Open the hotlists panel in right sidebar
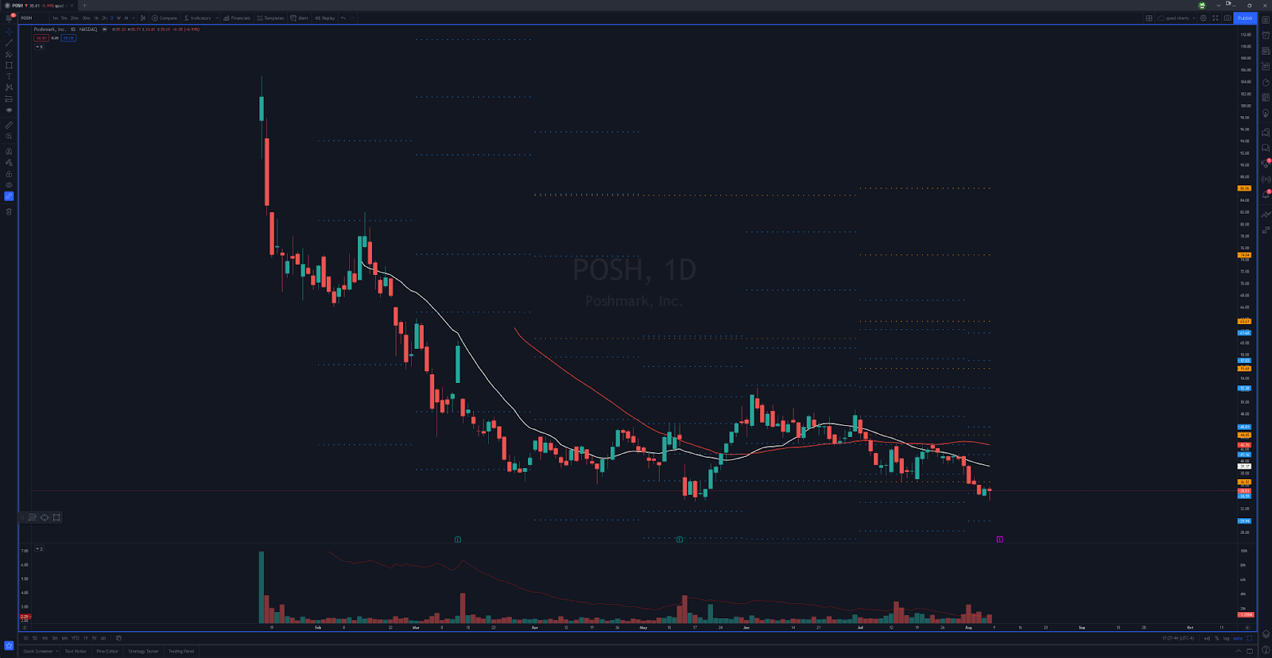This screenshot has height=658, width=1272. pos(1266,83)
